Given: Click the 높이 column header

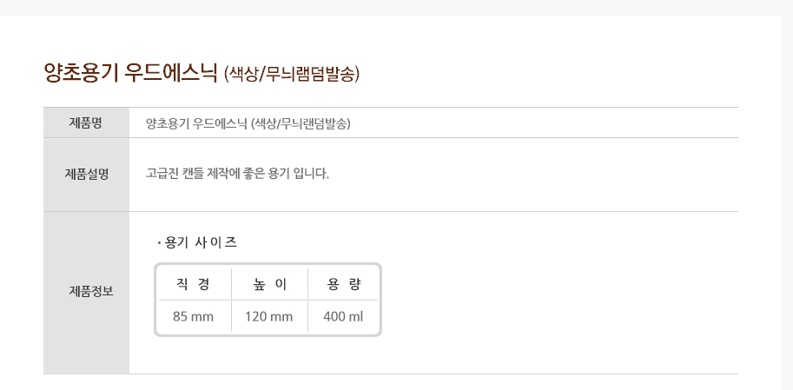Looking at the screenshot, I should [269, 284].
